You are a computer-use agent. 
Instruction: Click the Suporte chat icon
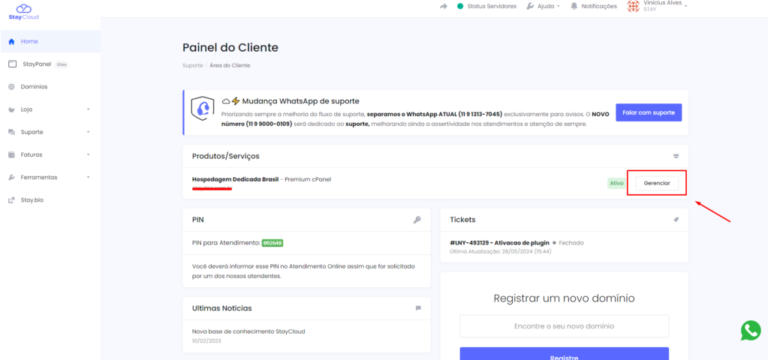[x=12, y=132]
